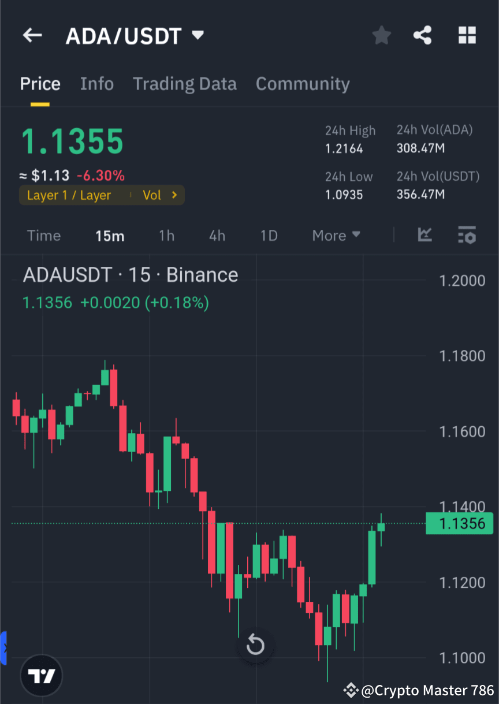Open the grid layout icon
This screenshot has height=704, width=499.
(467, 35)
